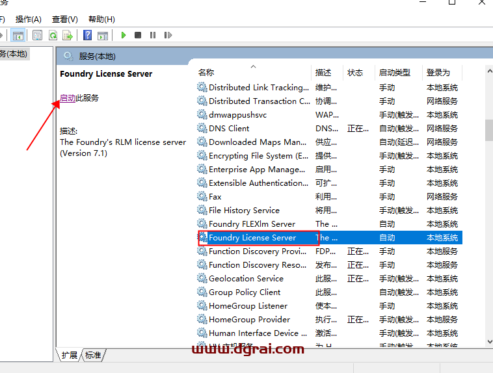Click the gear icon of dmwappushsvc
Viewport: 493px width, 373px height.
click(x=202, y=114)
